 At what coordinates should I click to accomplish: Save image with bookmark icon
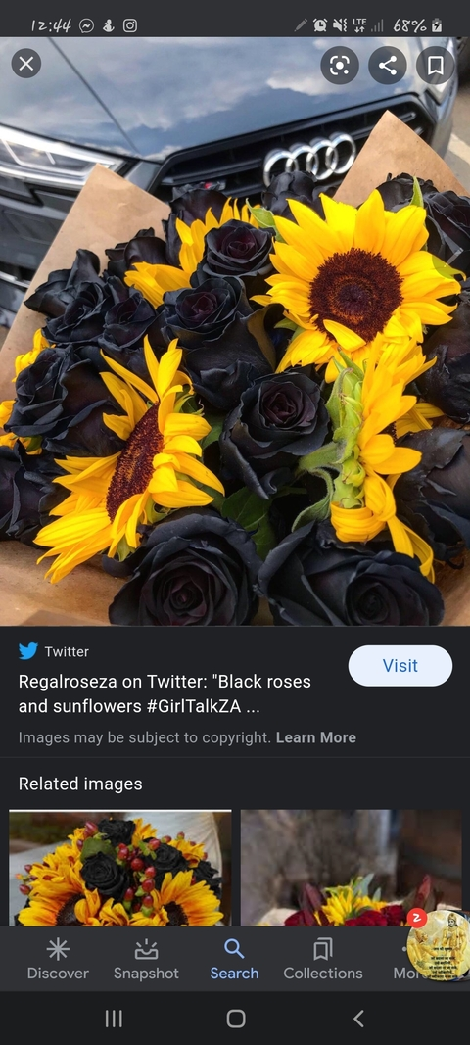click(x=436, y=66)
